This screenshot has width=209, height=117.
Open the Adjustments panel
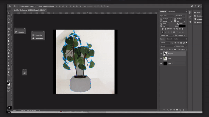[38, 38]
